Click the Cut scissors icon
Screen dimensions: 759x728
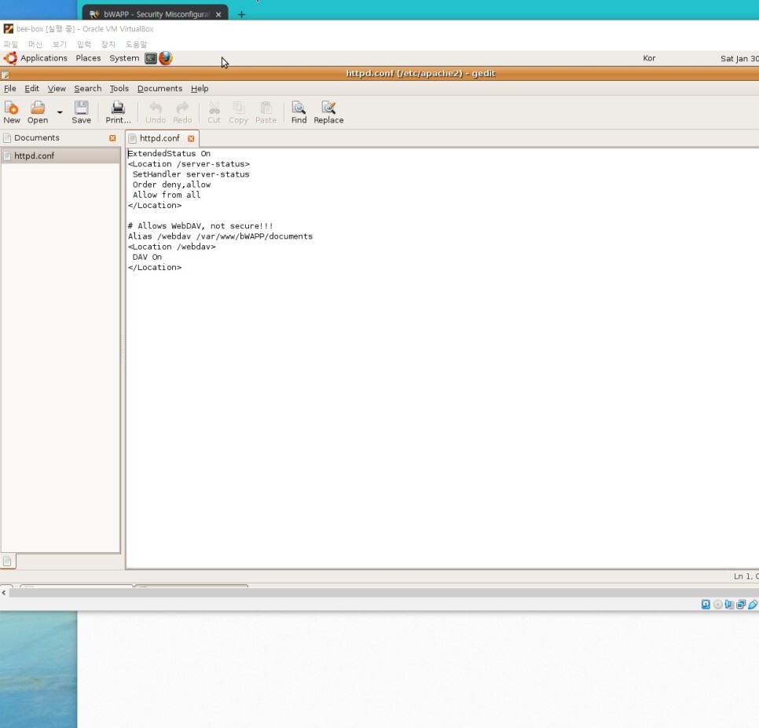click(214, 108)
